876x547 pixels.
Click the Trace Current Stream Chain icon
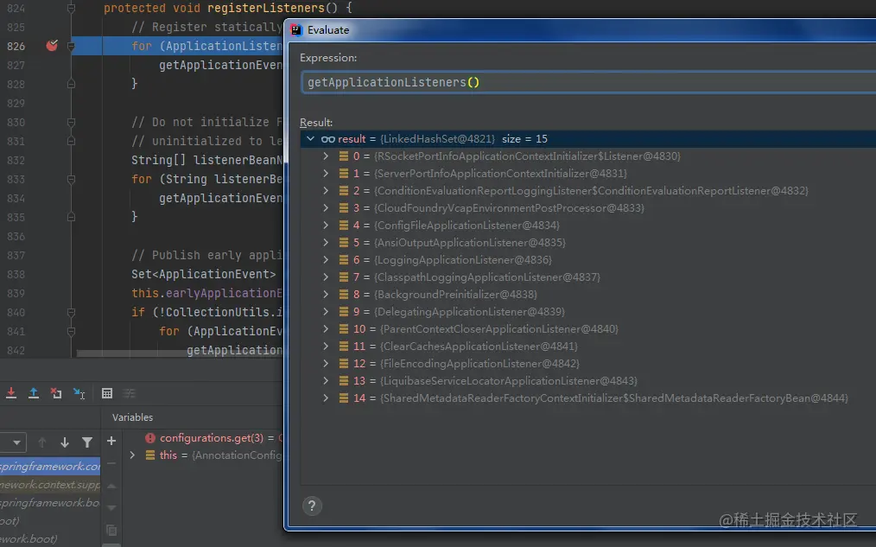[129, 393]
